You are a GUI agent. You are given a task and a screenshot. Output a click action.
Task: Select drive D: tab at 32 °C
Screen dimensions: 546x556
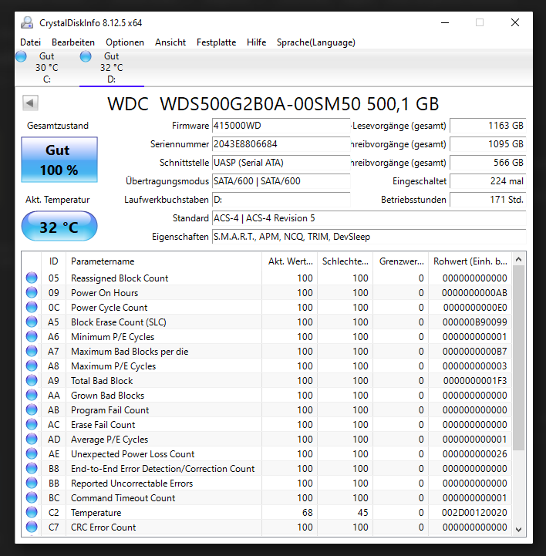tap(112, 68)
